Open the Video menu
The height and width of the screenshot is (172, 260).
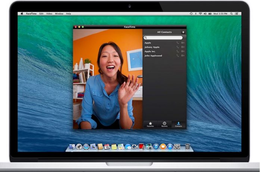49,14
